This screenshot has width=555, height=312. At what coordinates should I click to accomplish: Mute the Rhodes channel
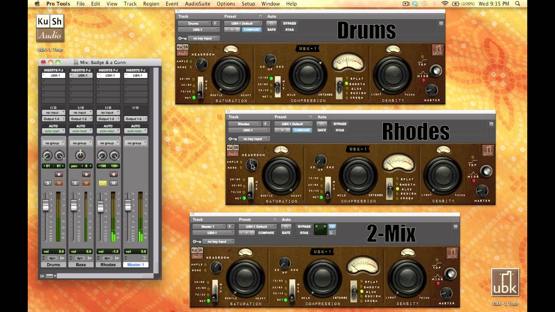click(114, 183)
